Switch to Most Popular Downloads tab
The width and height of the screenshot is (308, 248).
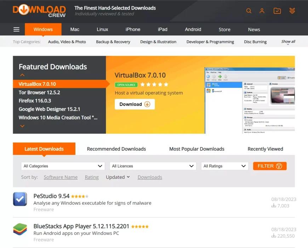[196, 149]
